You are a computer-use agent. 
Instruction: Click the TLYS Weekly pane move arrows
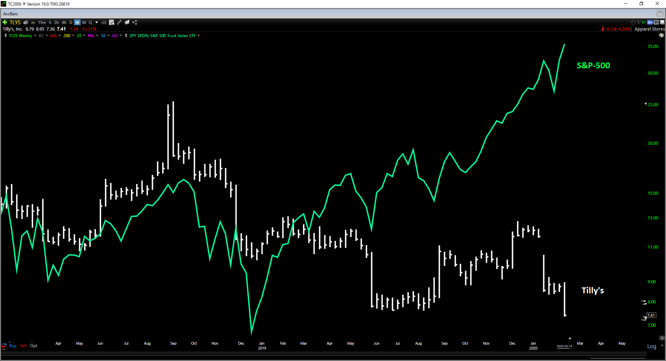pyautogui.click(x=6, y=35)
